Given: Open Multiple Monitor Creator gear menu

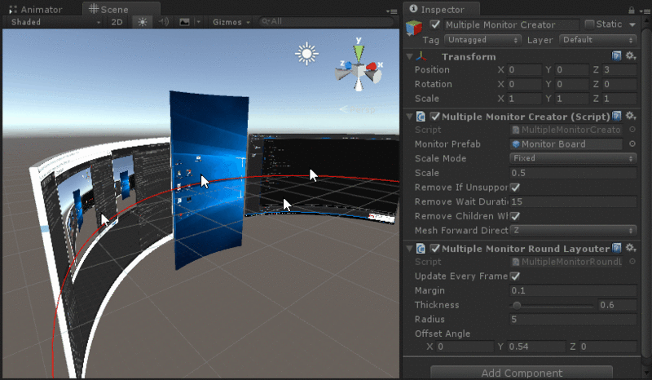Looking at the screenshot, I should point(631,116).
